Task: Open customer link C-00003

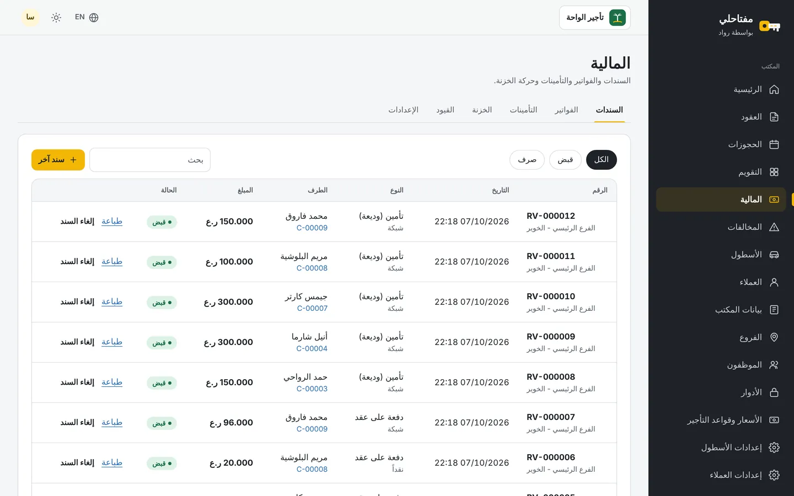Action: coord(312,389)
